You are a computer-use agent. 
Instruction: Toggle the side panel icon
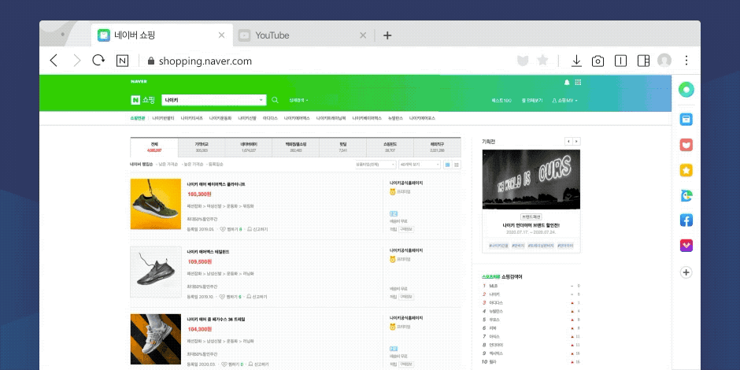pos(643,61)
